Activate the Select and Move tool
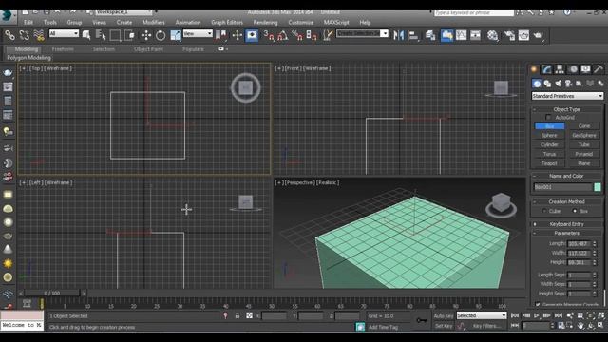 click(x=146, y=35)
